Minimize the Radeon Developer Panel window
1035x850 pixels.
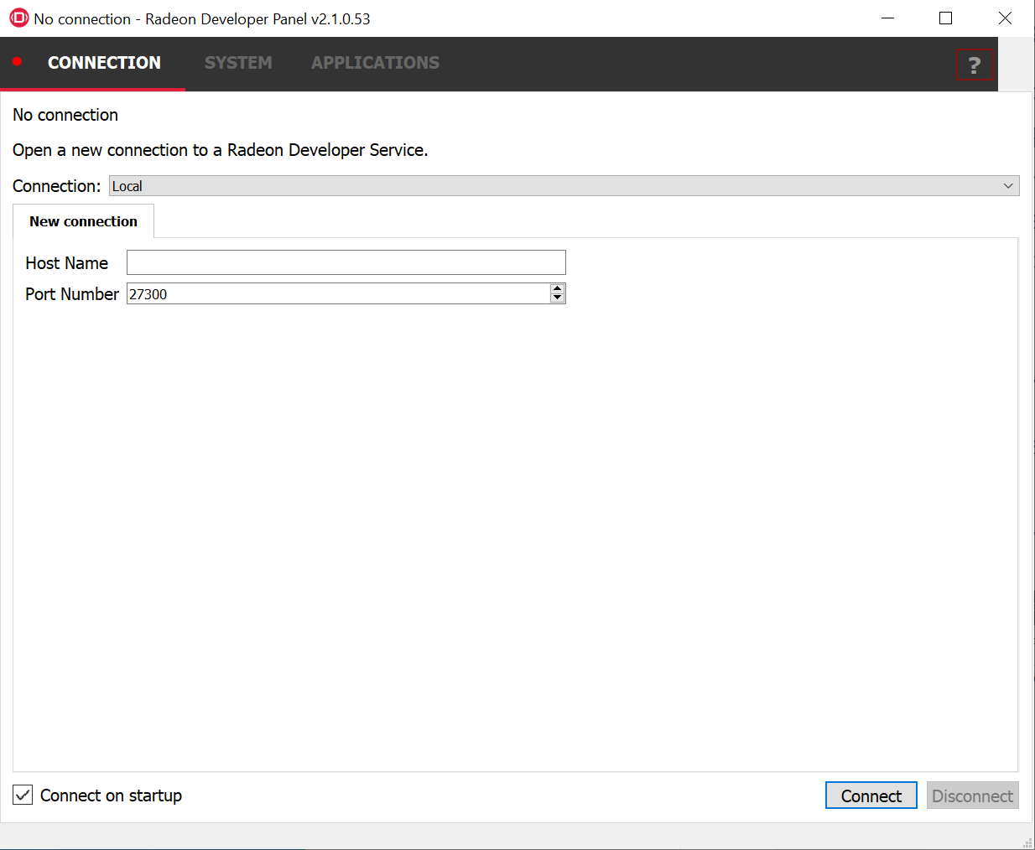(x=888, y=18)
